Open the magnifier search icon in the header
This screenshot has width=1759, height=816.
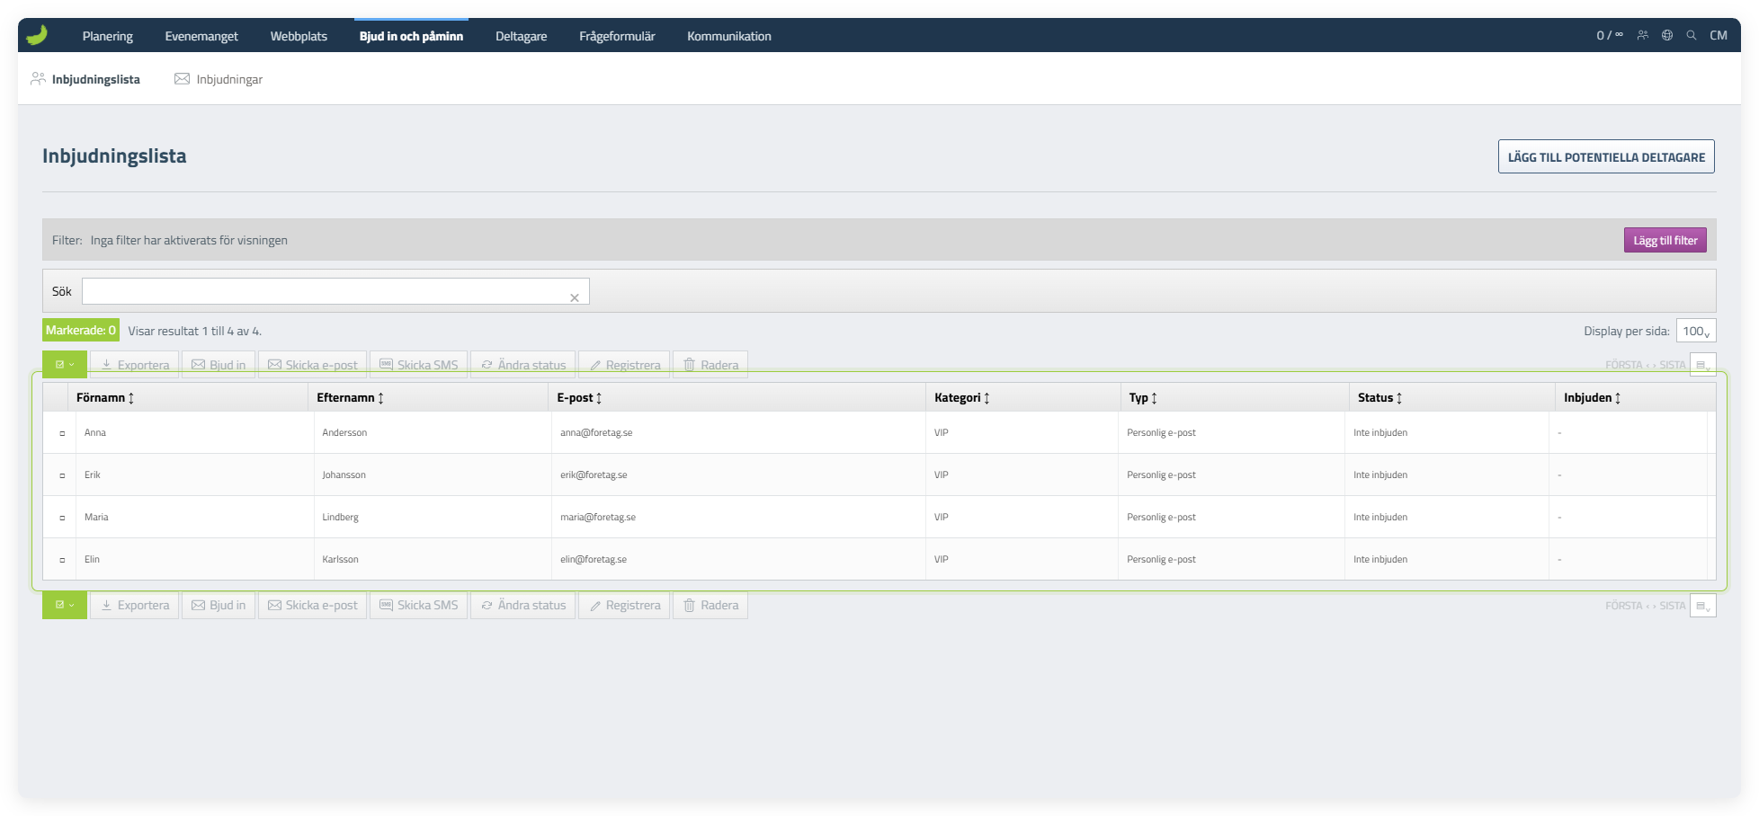(1692, 35)
